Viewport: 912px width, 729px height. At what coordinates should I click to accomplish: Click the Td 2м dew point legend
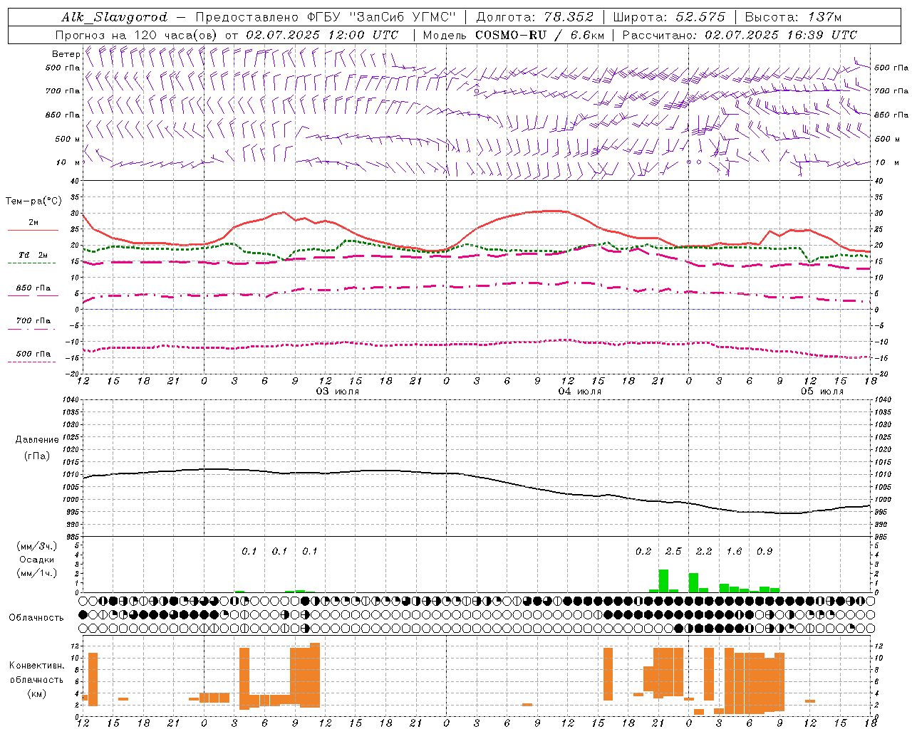click(33, 255)
